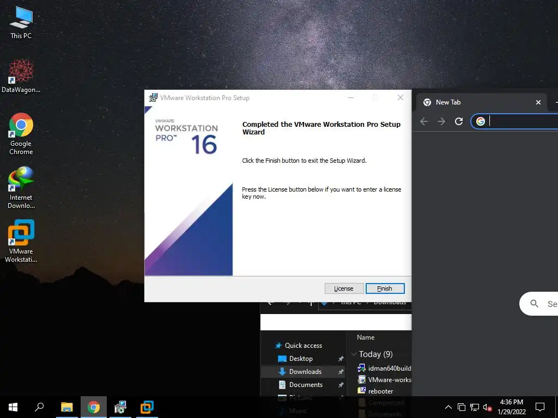Viewport: 558px width, 418px height.
Task: Open the clock showing 4:36 PM
Action: click(511, 407)
